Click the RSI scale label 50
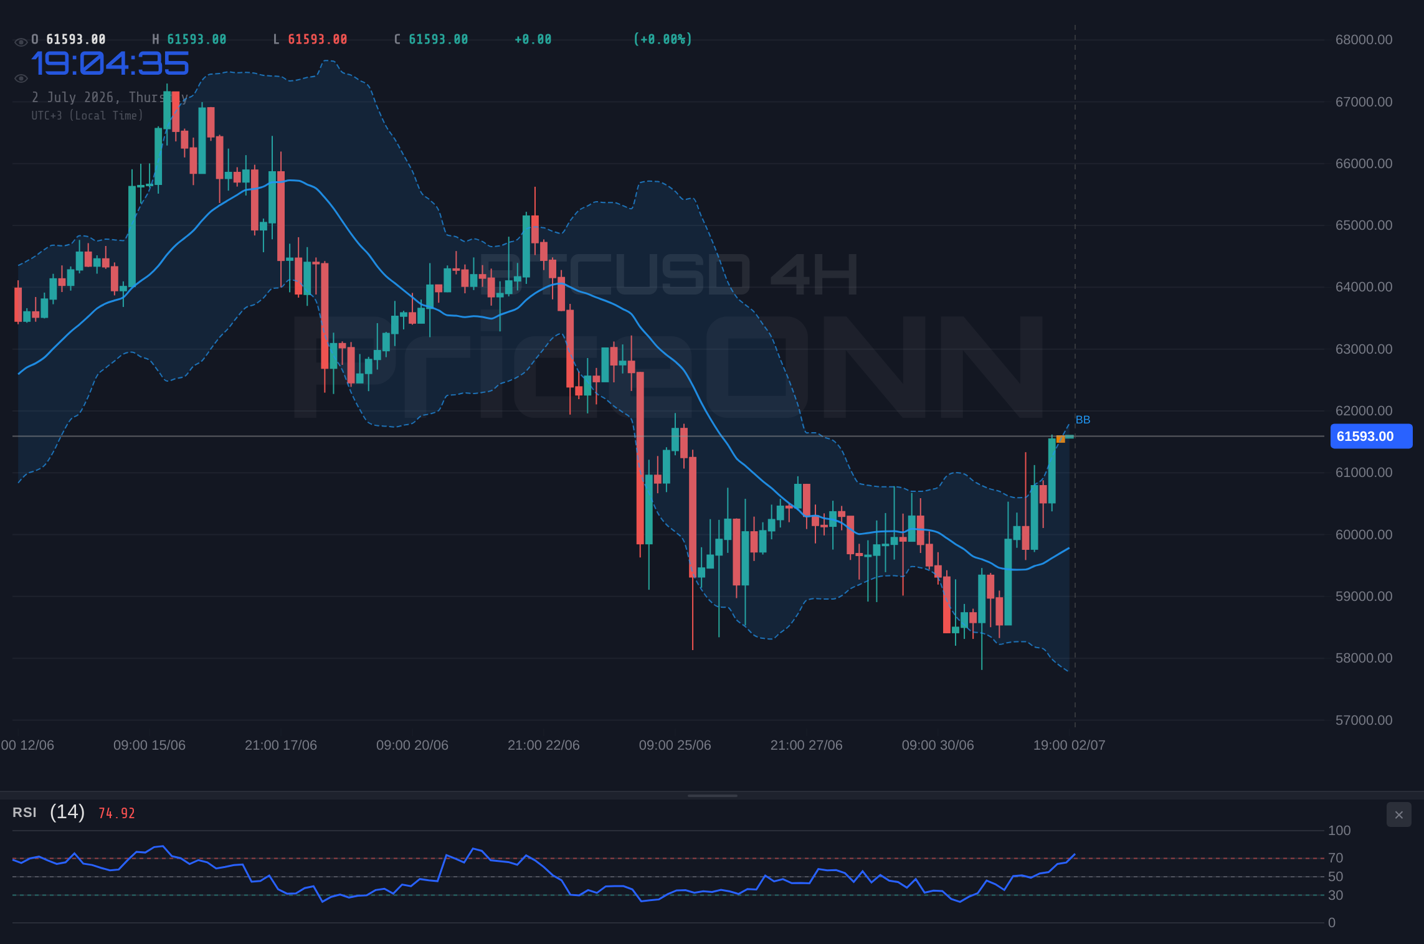 pos(1336,877)
